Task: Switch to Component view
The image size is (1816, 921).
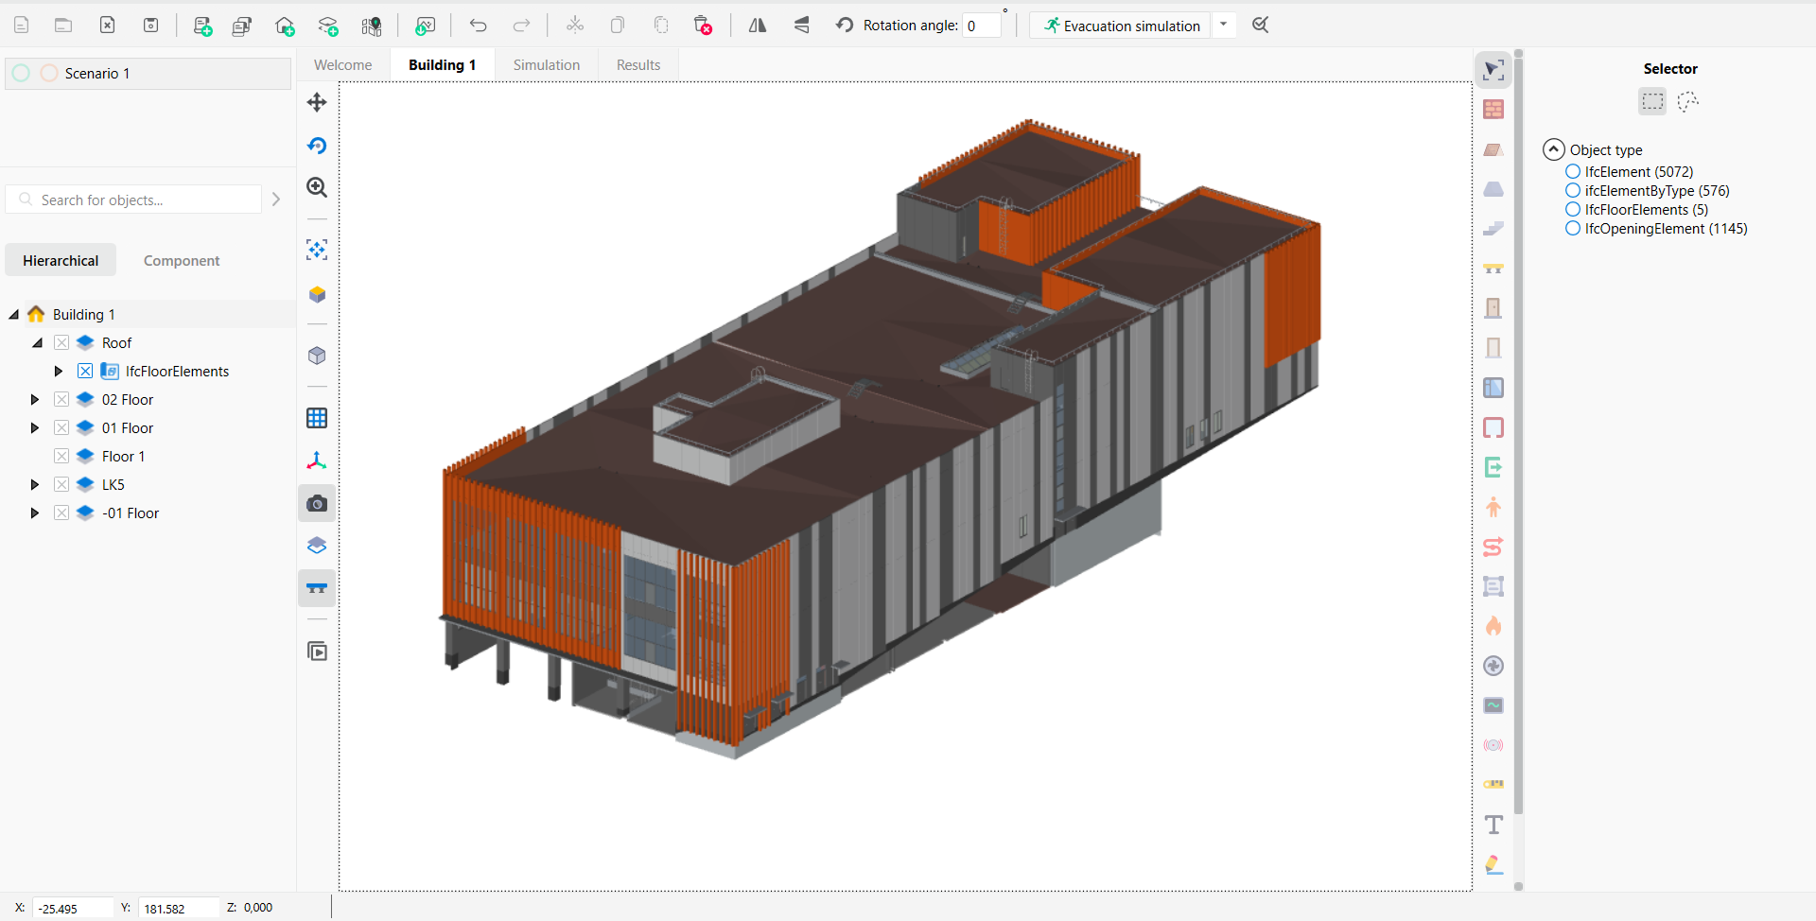Action: click(x=181, y=261)
